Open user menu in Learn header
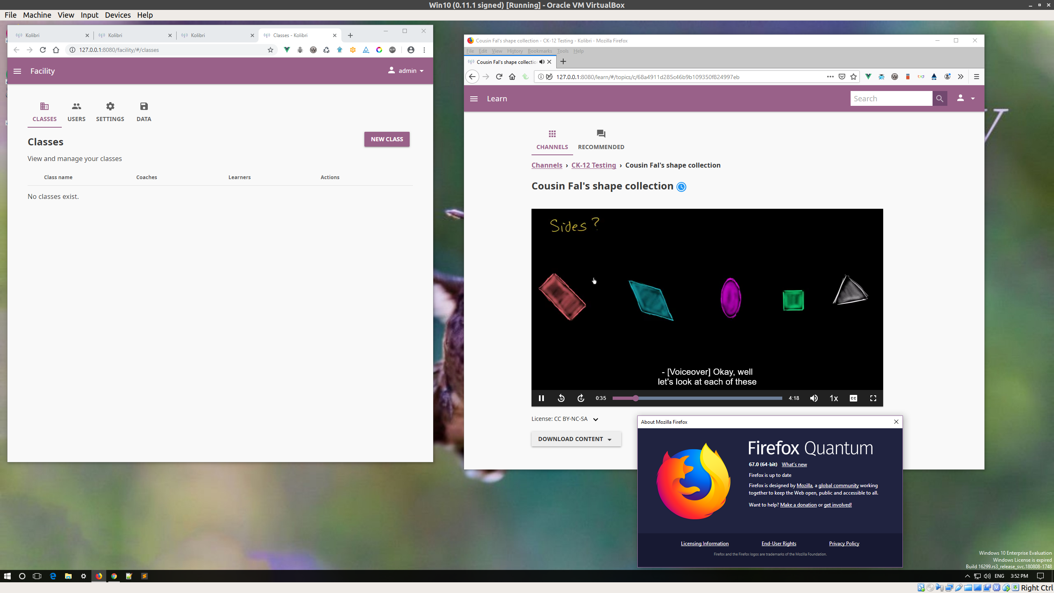The height and width of the screenshot is (593, 1054). coord(965,98)
